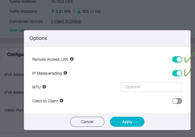Apply the options changes

[127, 122]
